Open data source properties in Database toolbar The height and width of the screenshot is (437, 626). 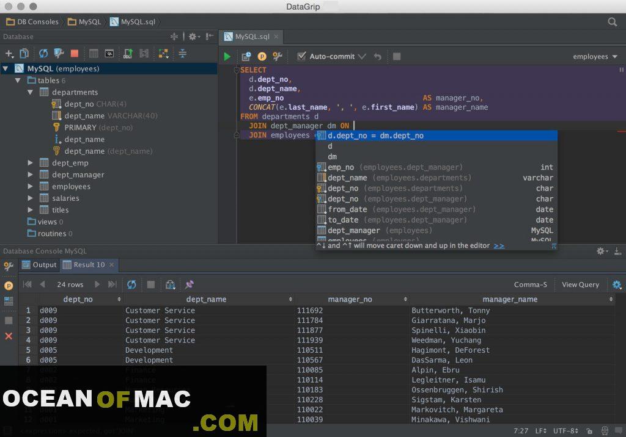point(59,54)
